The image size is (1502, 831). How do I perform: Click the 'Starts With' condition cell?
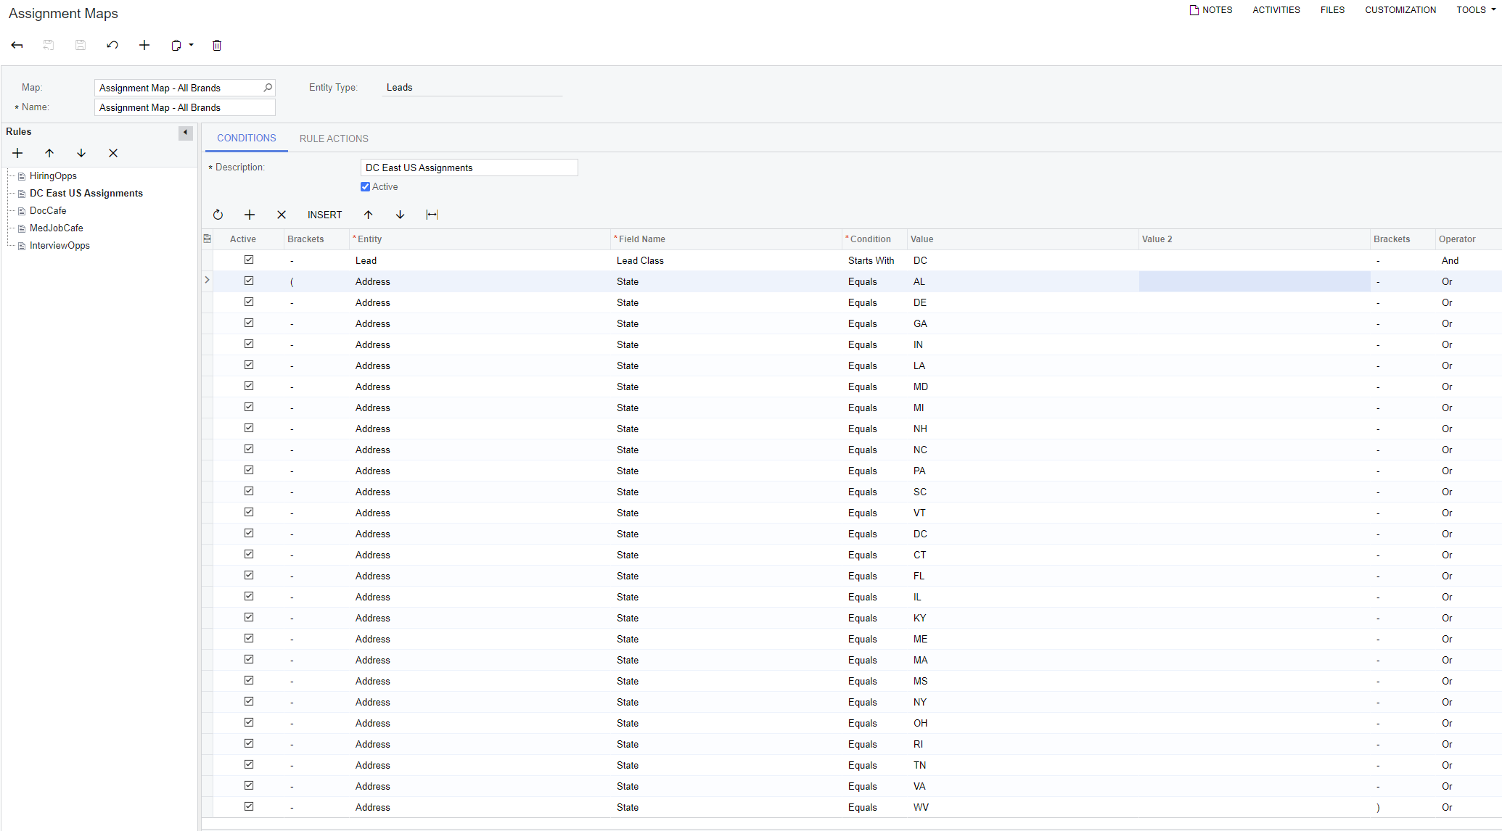coord(874,260)
